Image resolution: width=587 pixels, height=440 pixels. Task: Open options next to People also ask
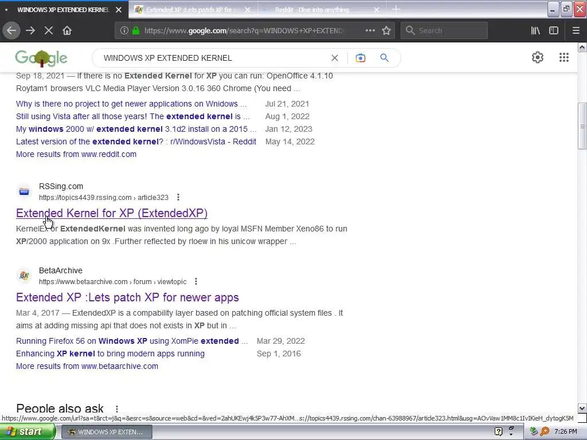(117, 408)
